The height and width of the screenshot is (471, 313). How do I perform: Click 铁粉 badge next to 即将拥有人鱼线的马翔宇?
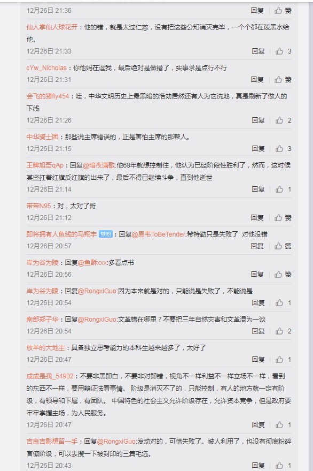coord(106,234)
